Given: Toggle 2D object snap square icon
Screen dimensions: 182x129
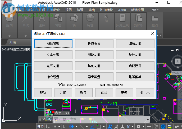Looking at the screenshot, I should point(99,126).
